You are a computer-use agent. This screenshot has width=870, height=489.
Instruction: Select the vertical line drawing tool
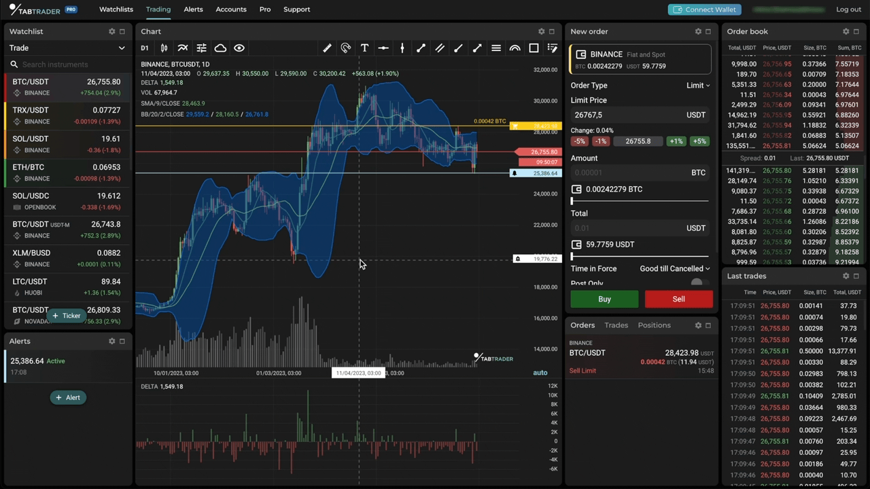(402, 48)
